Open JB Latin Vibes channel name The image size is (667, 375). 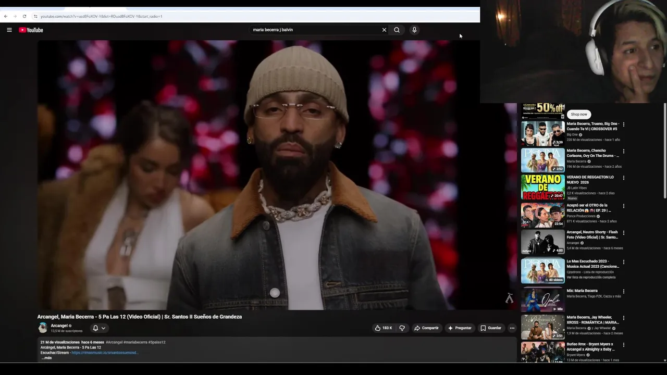(x=576, y=188)
